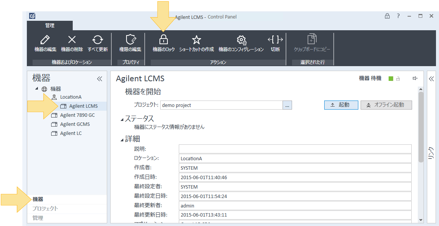Screen dimensions: 439x226
Task: Toggle the speaker icon beside status
Action: coord(415,79)
